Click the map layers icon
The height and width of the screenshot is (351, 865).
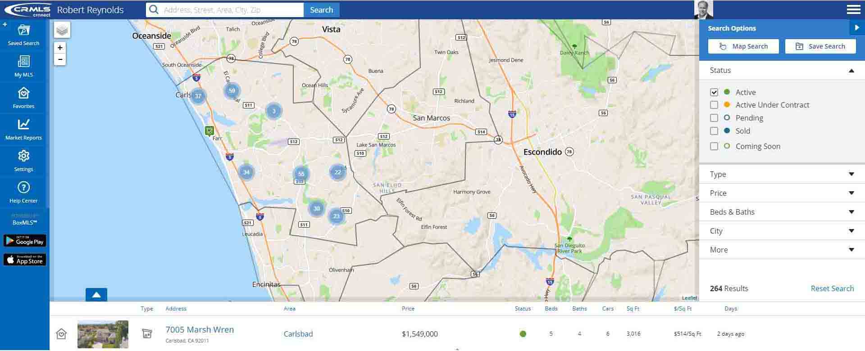pyautogui.click(x=62, y=30)
